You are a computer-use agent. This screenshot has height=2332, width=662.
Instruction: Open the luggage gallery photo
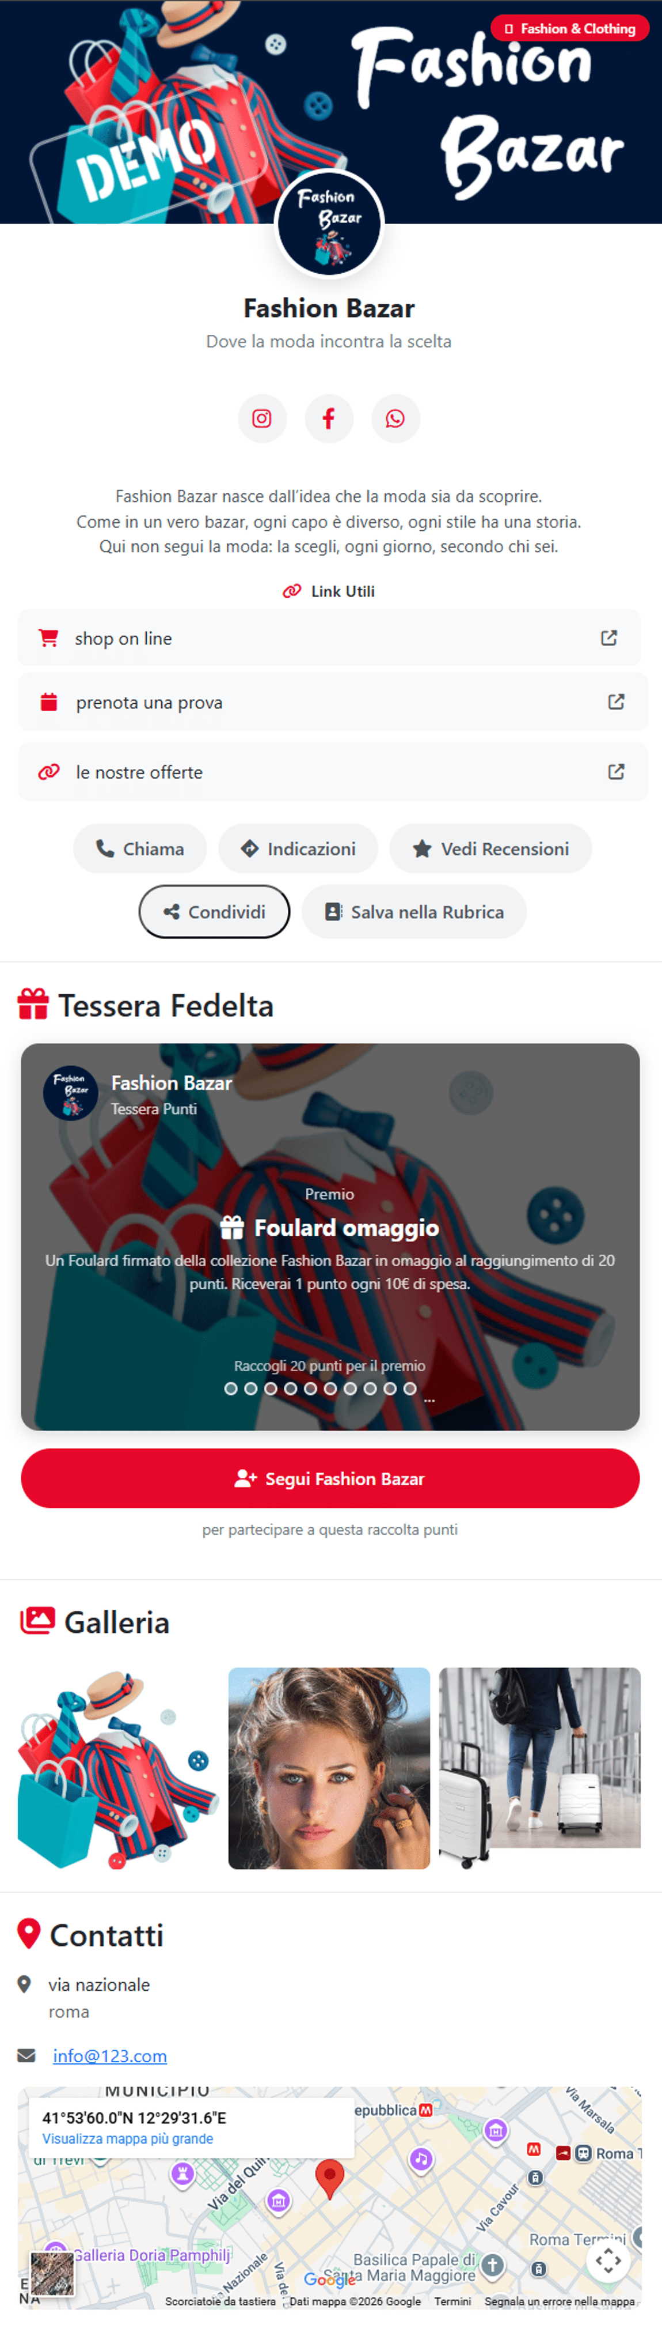[x=540, y=1768]
